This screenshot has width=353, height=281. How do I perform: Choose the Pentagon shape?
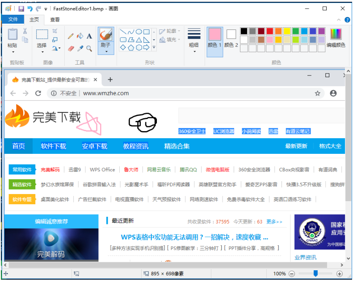tap(131, 47)
